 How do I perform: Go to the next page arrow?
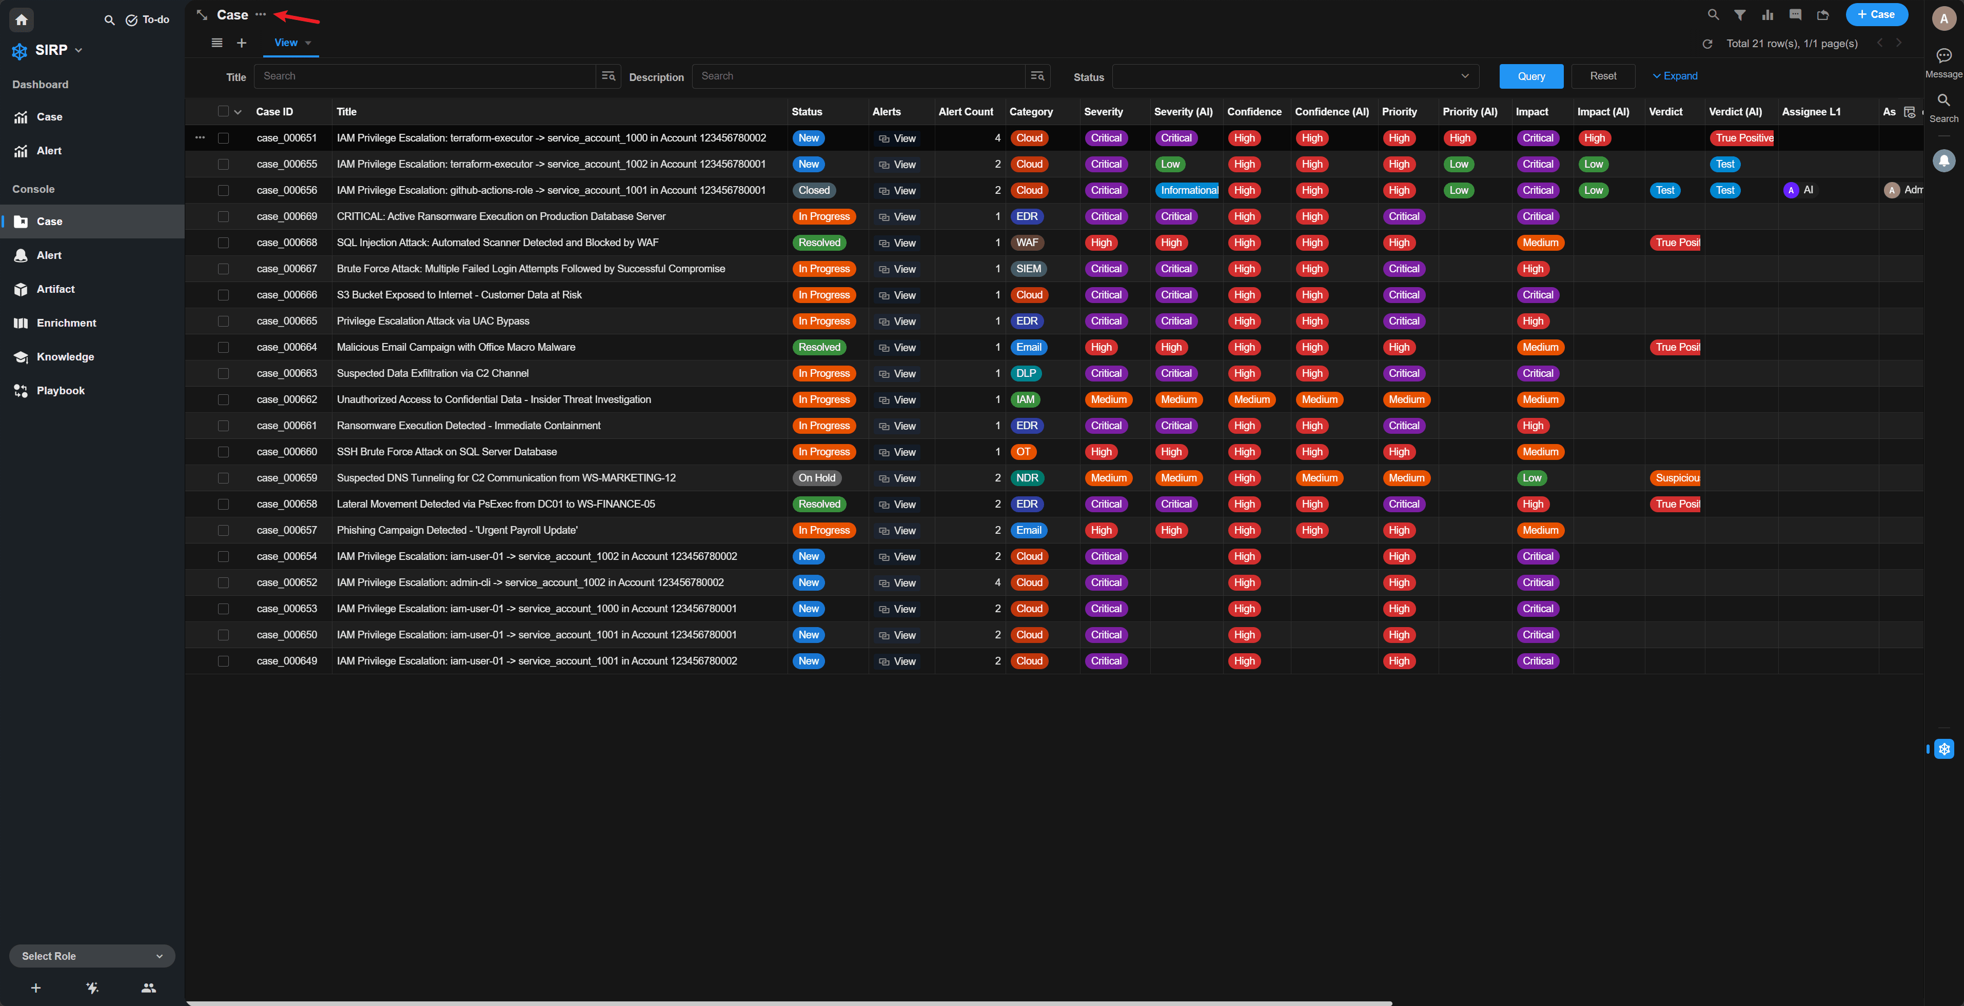1898,43
